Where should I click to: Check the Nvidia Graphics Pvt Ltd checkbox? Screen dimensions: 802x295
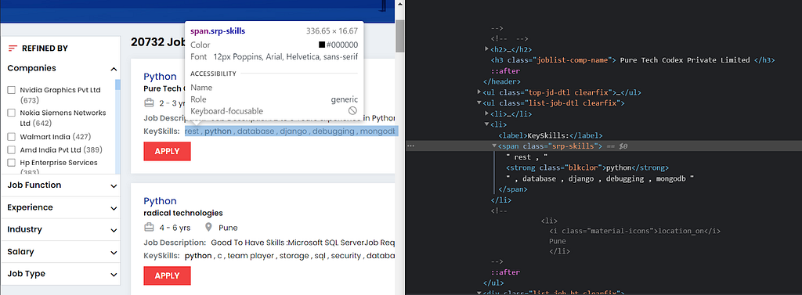tap(11, 91)
